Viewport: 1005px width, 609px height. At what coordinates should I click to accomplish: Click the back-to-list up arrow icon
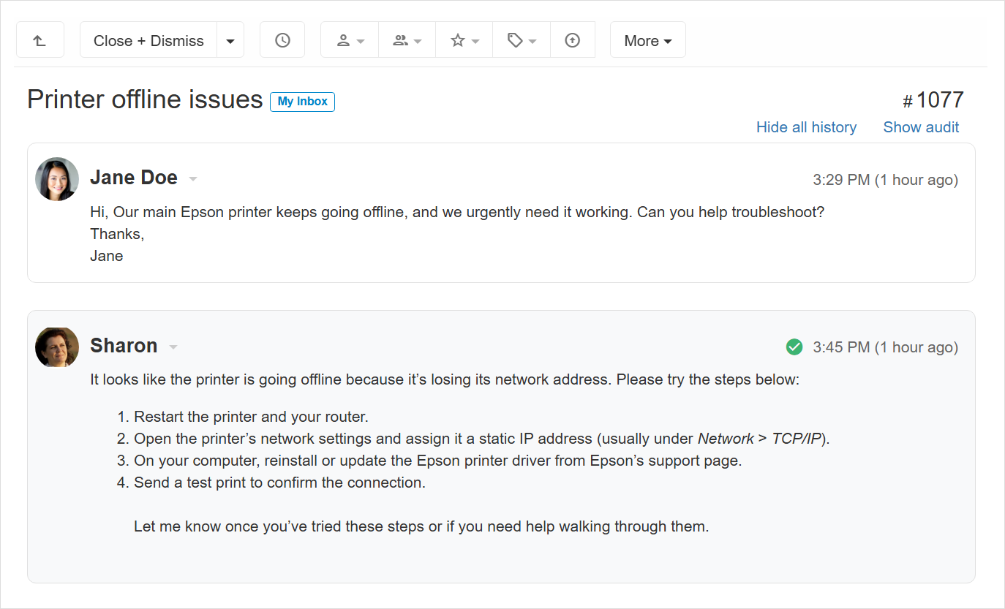click(x=40, y=40)
